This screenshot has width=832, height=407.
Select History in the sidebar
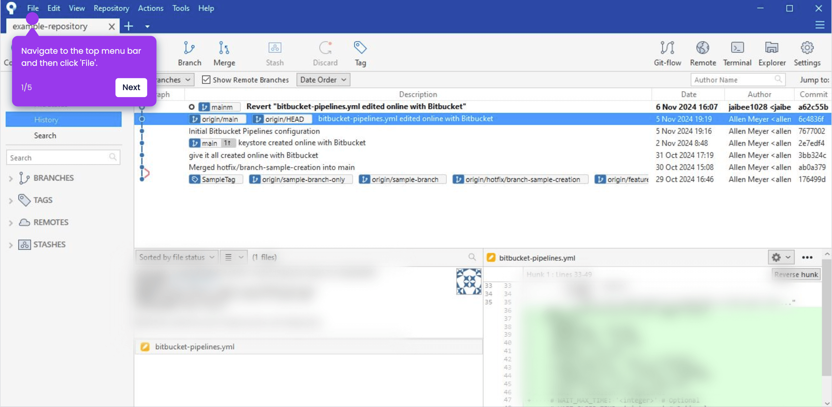[x=64, y=120]
